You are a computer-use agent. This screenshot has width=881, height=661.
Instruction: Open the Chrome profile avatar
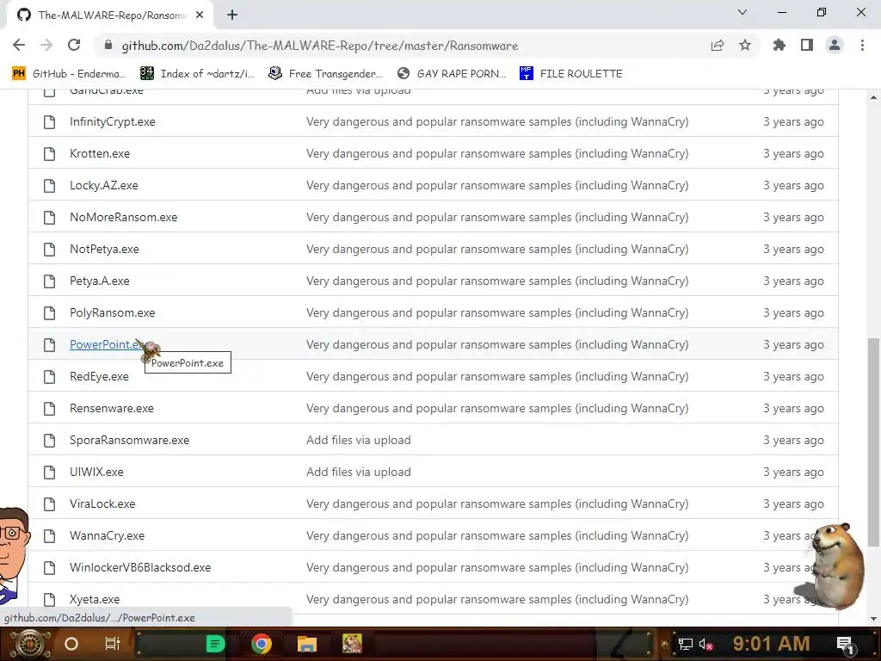(835, 45)
